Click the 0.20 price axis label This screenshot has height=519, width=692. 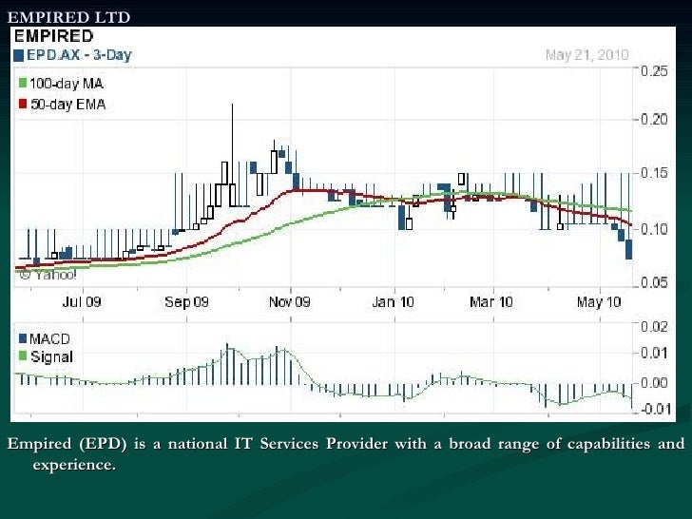pyautogui.click(x=654, y=119)
